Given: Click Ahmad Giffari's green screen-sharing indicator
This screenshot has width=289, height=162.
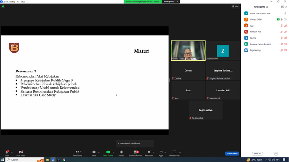Looking at the screenshot, I should (278, 19).
